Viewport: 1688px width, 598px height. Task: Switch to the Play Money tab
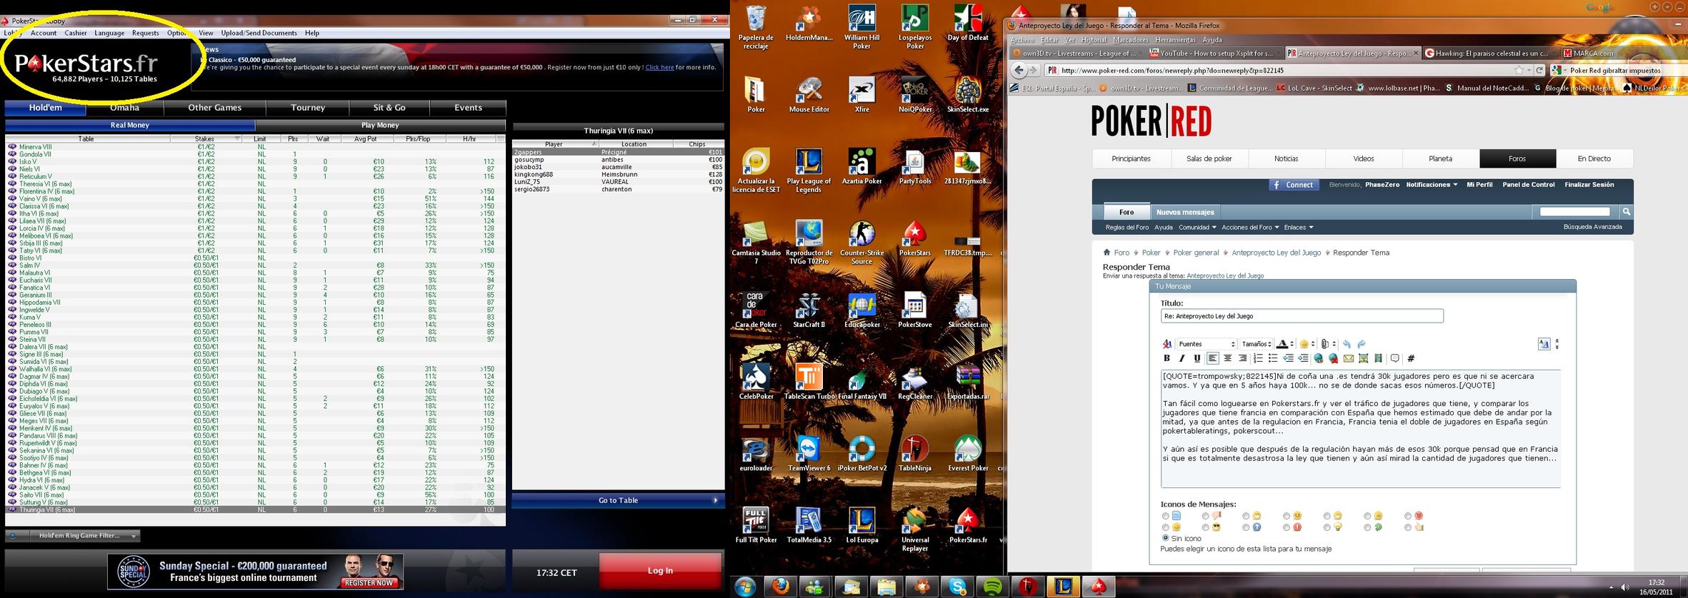click(x=380, y=125)
